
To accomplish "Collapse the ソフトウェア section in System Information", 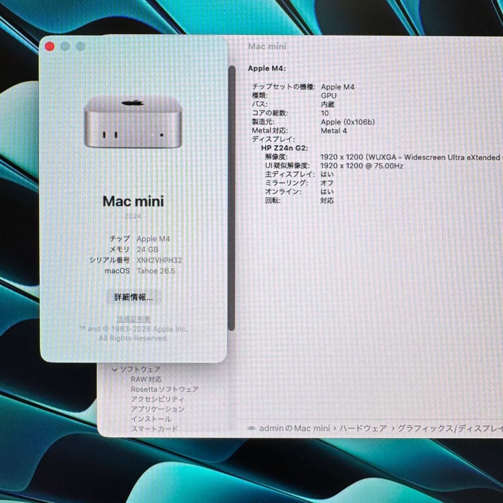I will [115, 369].
